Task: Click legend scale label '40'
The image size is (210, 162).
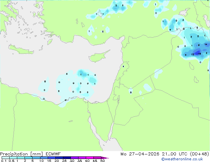Action: pos(87,161)
